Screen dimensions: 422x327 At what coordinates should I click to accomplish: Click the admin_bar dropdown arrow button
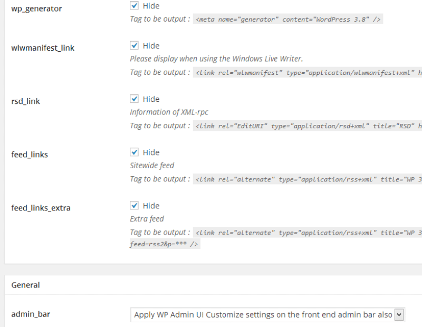click(399, 315)
